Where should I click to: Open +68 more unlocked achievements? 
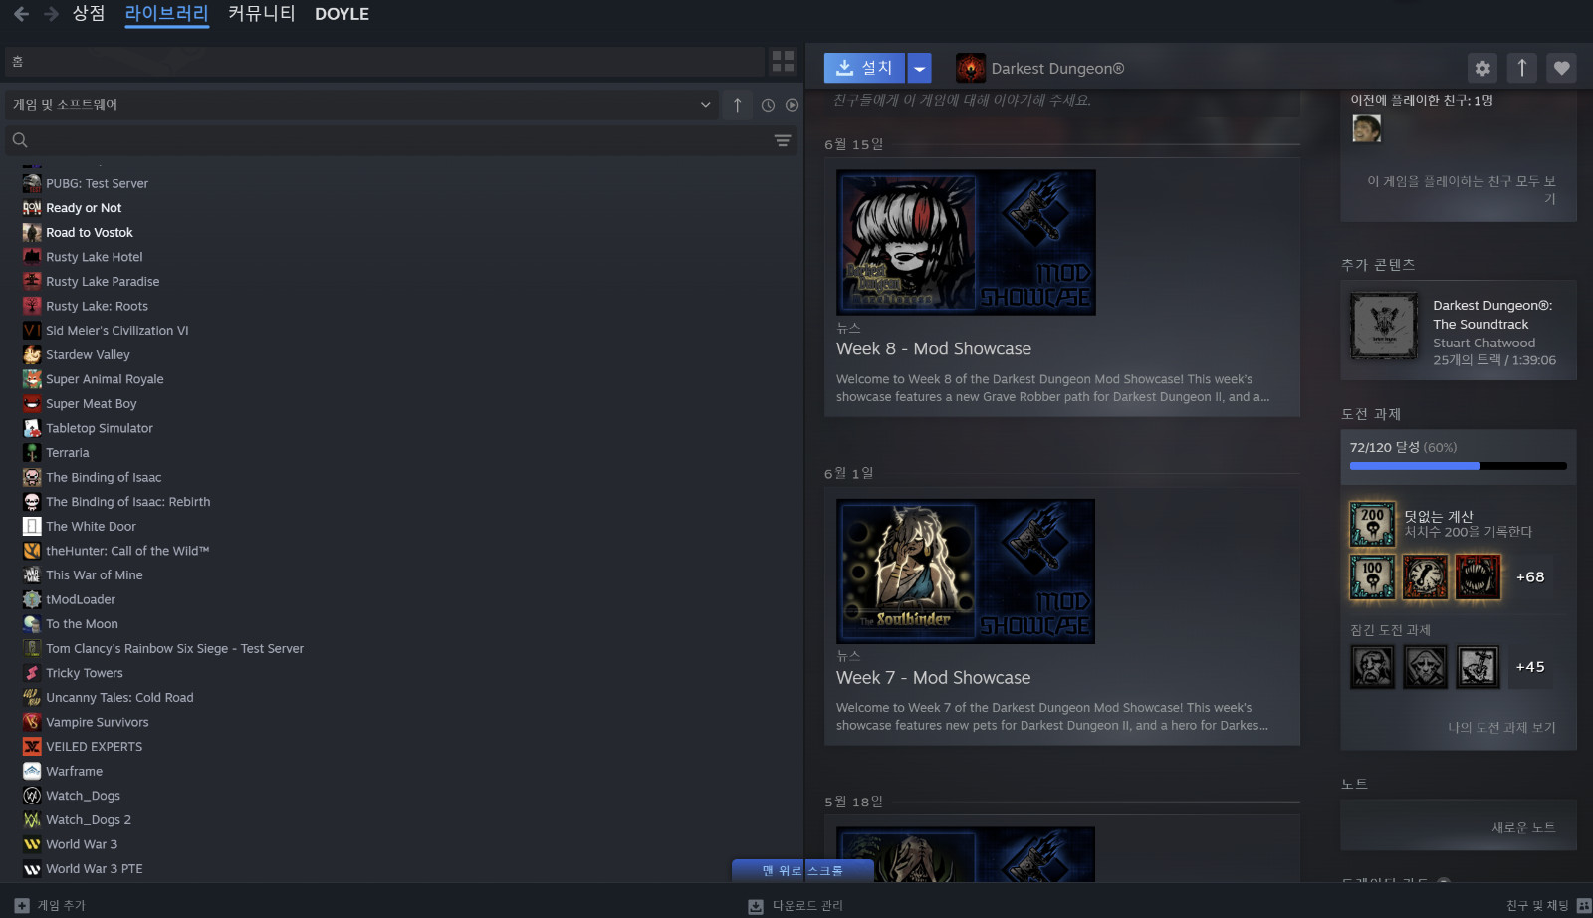pos(1530,576)
